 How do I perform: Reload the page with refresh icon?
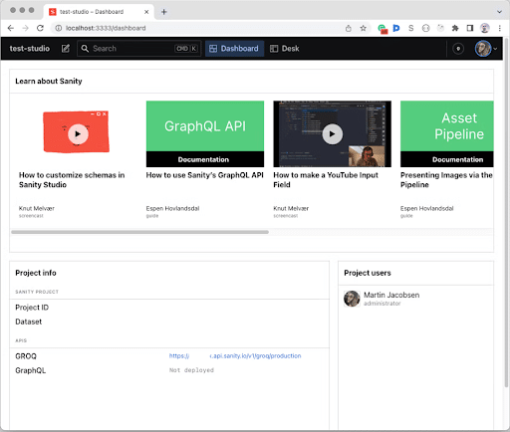(40, 28)
